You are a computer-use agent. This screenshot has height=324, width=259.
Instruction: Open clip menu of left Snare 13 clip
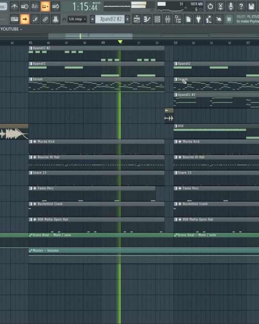(x=30, y=173)
